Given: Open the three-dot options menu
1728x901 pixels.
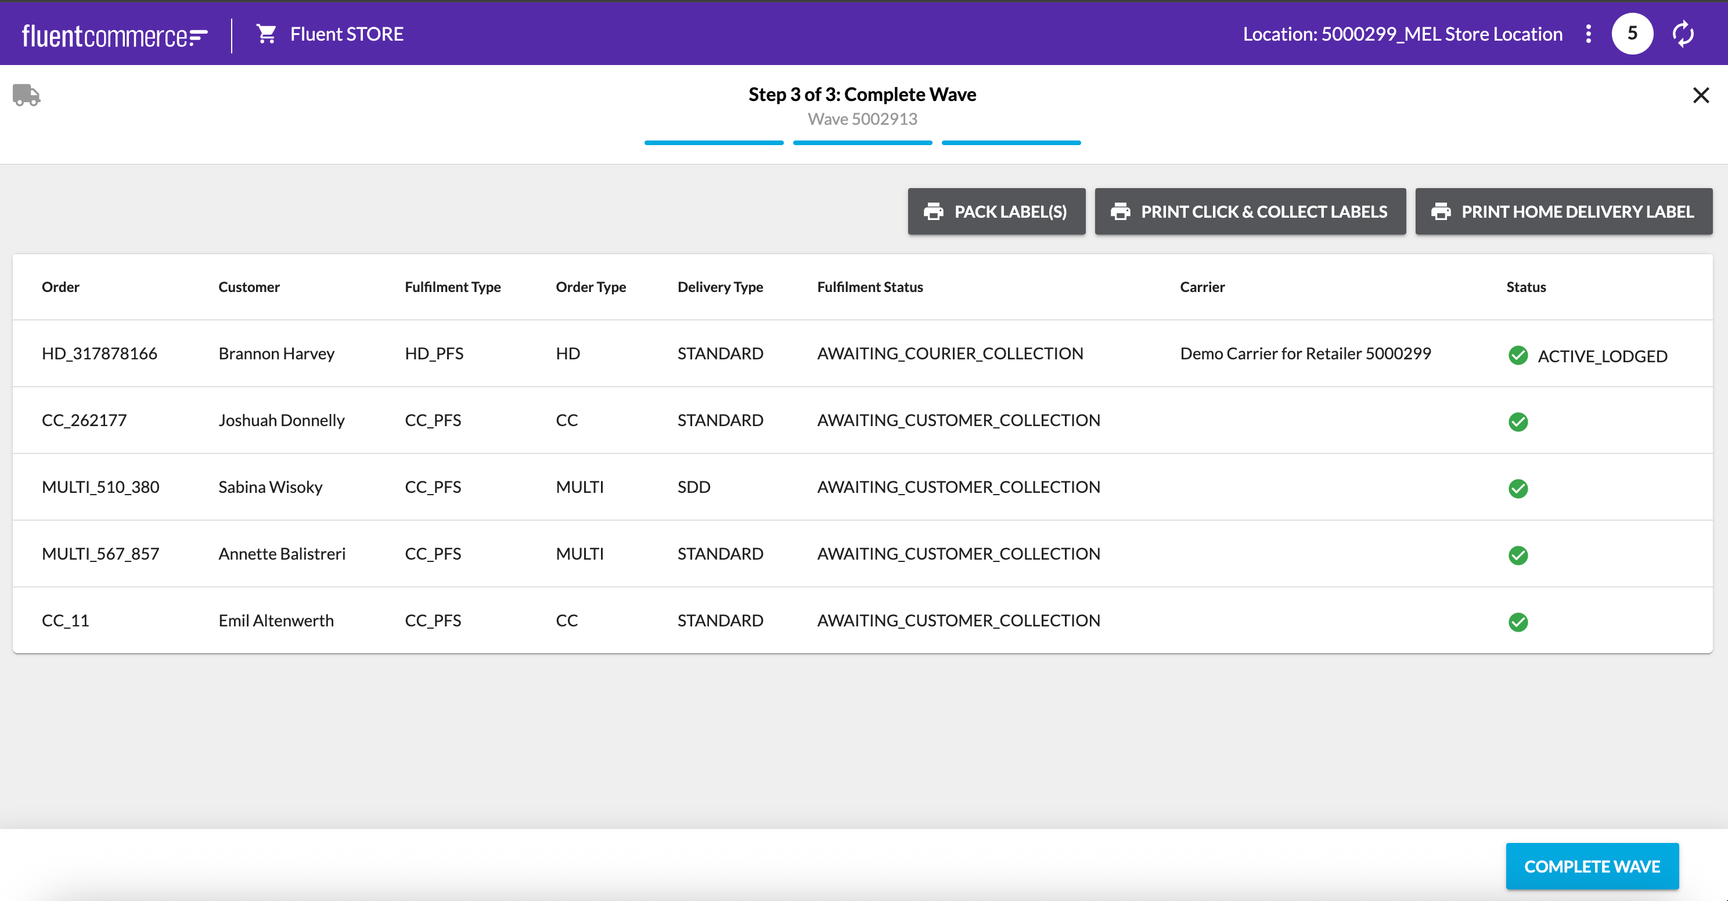Looking at the screenshot, I should pos(1588,34).
